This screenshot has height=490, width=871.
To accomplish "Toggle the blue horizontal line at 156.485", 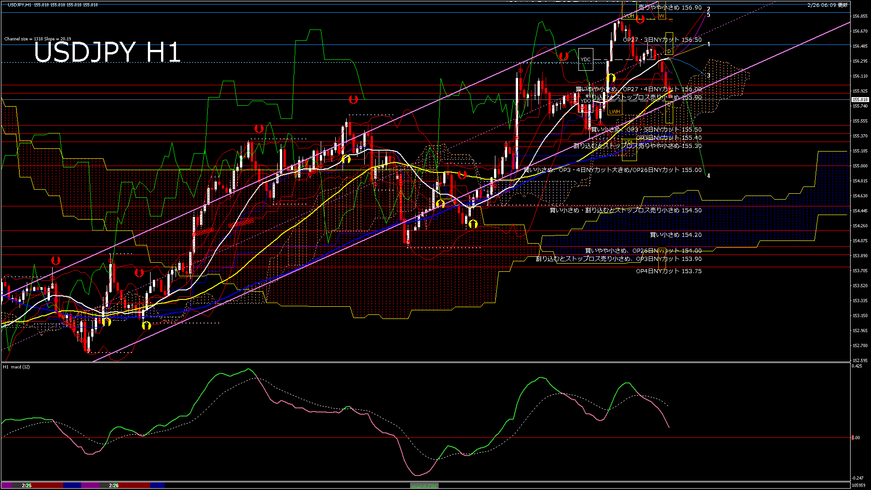I will [363, 46].
